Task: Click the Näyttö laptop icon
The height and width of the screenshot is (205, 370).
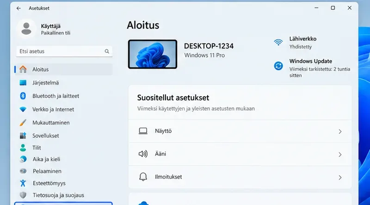Action: (143, 131)
